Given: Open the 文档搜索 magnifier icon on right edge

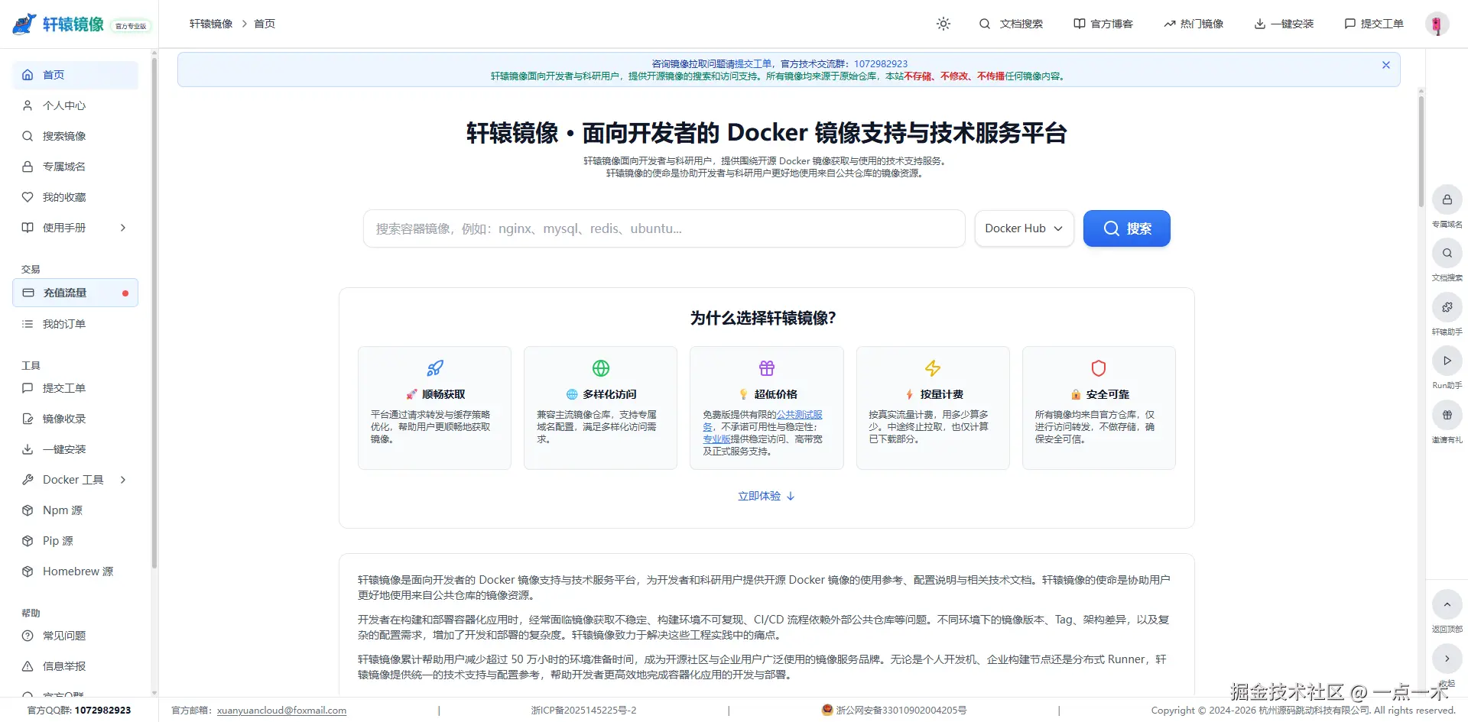Looking at the screenshot, I should click(x=1447, y=253).
